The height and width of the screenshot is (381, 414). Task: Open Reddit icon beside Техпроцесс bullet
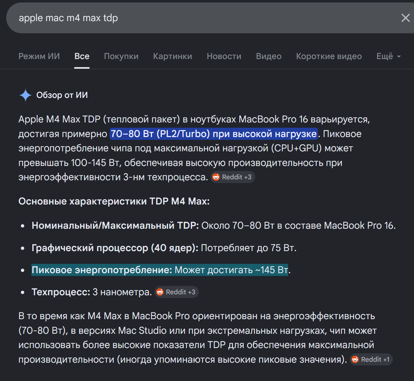click(160, 292)
